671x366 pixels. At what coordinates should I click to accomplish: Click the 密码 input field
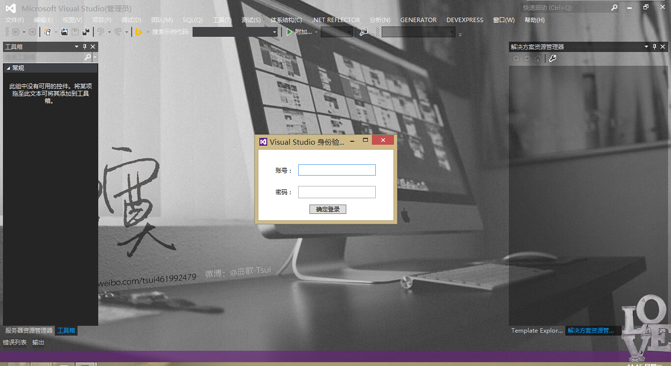click(x=337, y=192)
